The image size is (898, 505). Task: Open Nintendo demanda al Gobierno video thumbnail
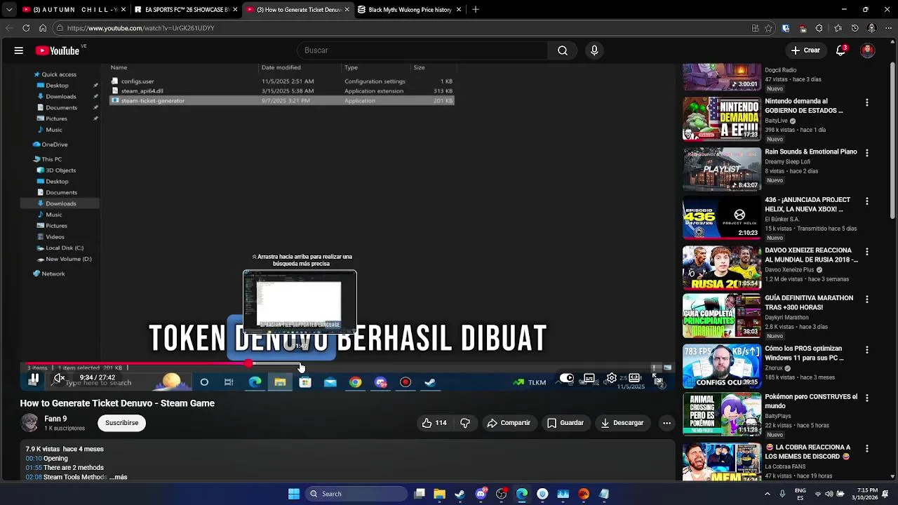click(x=722, y=119)
